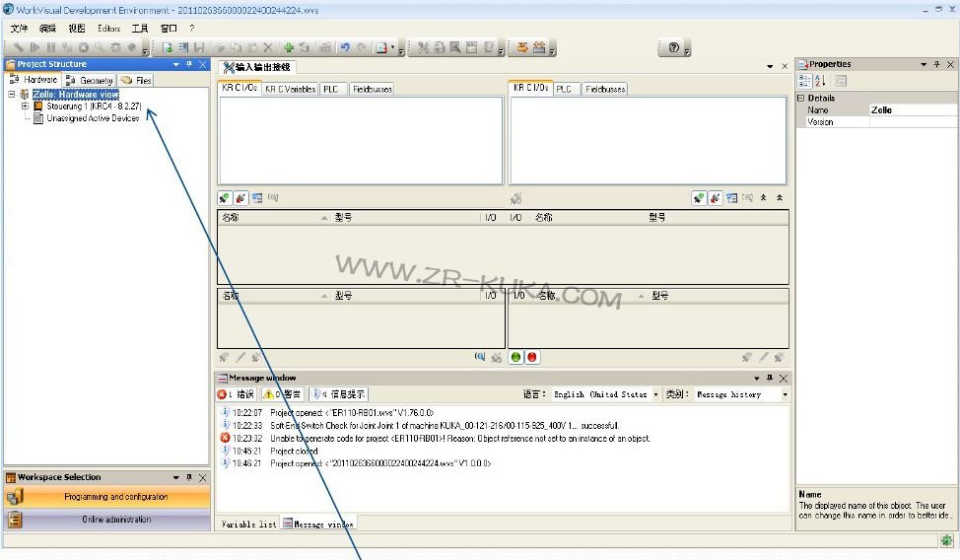960x560 pixels.
Task: Toggle the 警告 warnings filter button
Action: (282, 394)
